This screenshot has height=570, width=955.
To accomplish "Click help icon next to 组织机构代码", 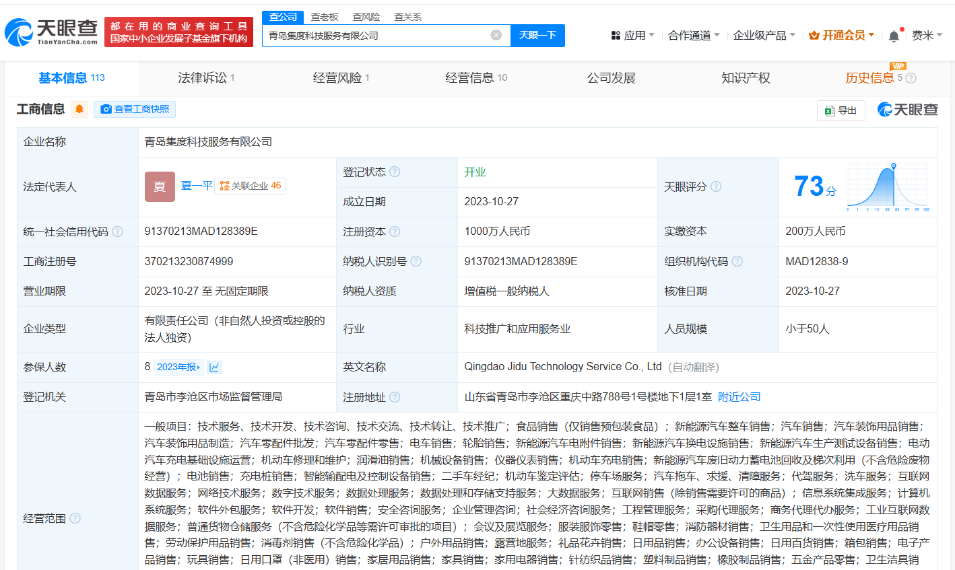I will coord(737,261).
